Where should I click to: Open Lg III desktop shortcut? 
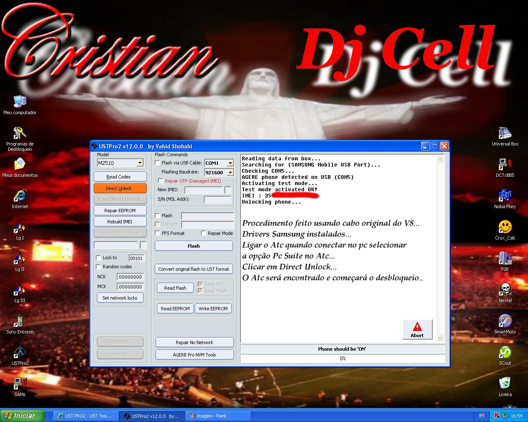(x=20, y=293)
